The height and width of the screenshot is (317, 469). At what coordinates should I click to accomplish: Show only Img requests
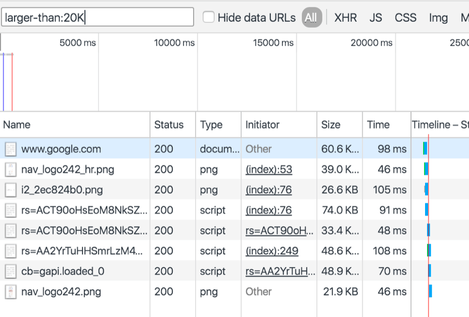pyautogui.click(x=438, y=18)
